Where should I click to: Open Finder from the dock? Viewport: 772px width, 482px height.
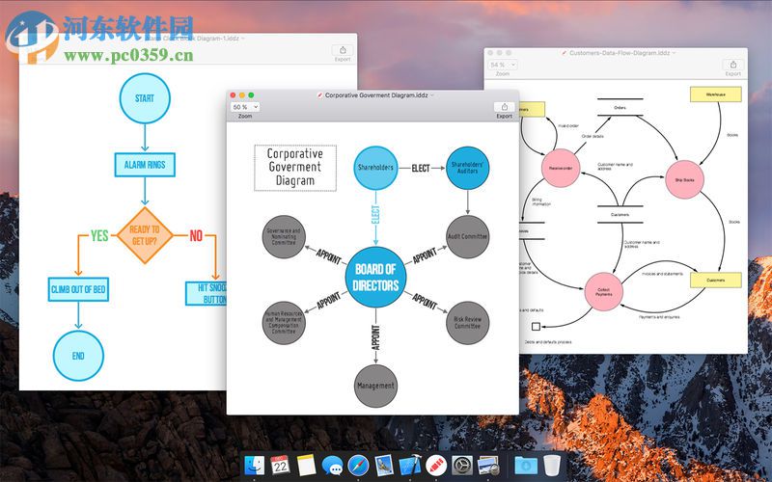click(x=255, y=466)
